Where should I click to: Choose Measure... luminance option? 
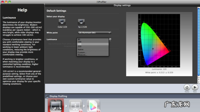pyautogui.click(x=82, y=55)
